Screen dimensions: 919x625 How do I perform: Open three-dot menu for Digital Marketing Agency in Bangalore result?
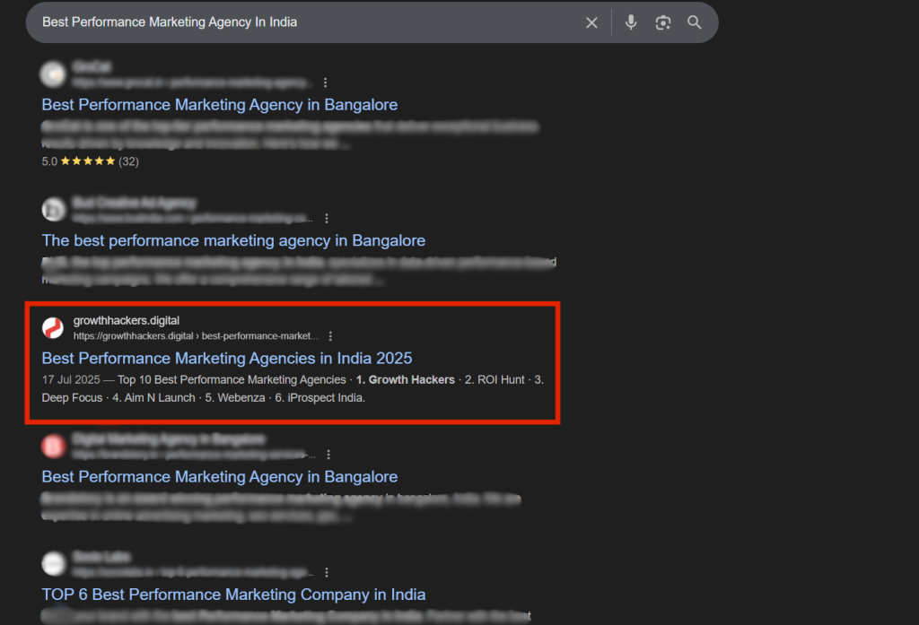pos(330,455)
